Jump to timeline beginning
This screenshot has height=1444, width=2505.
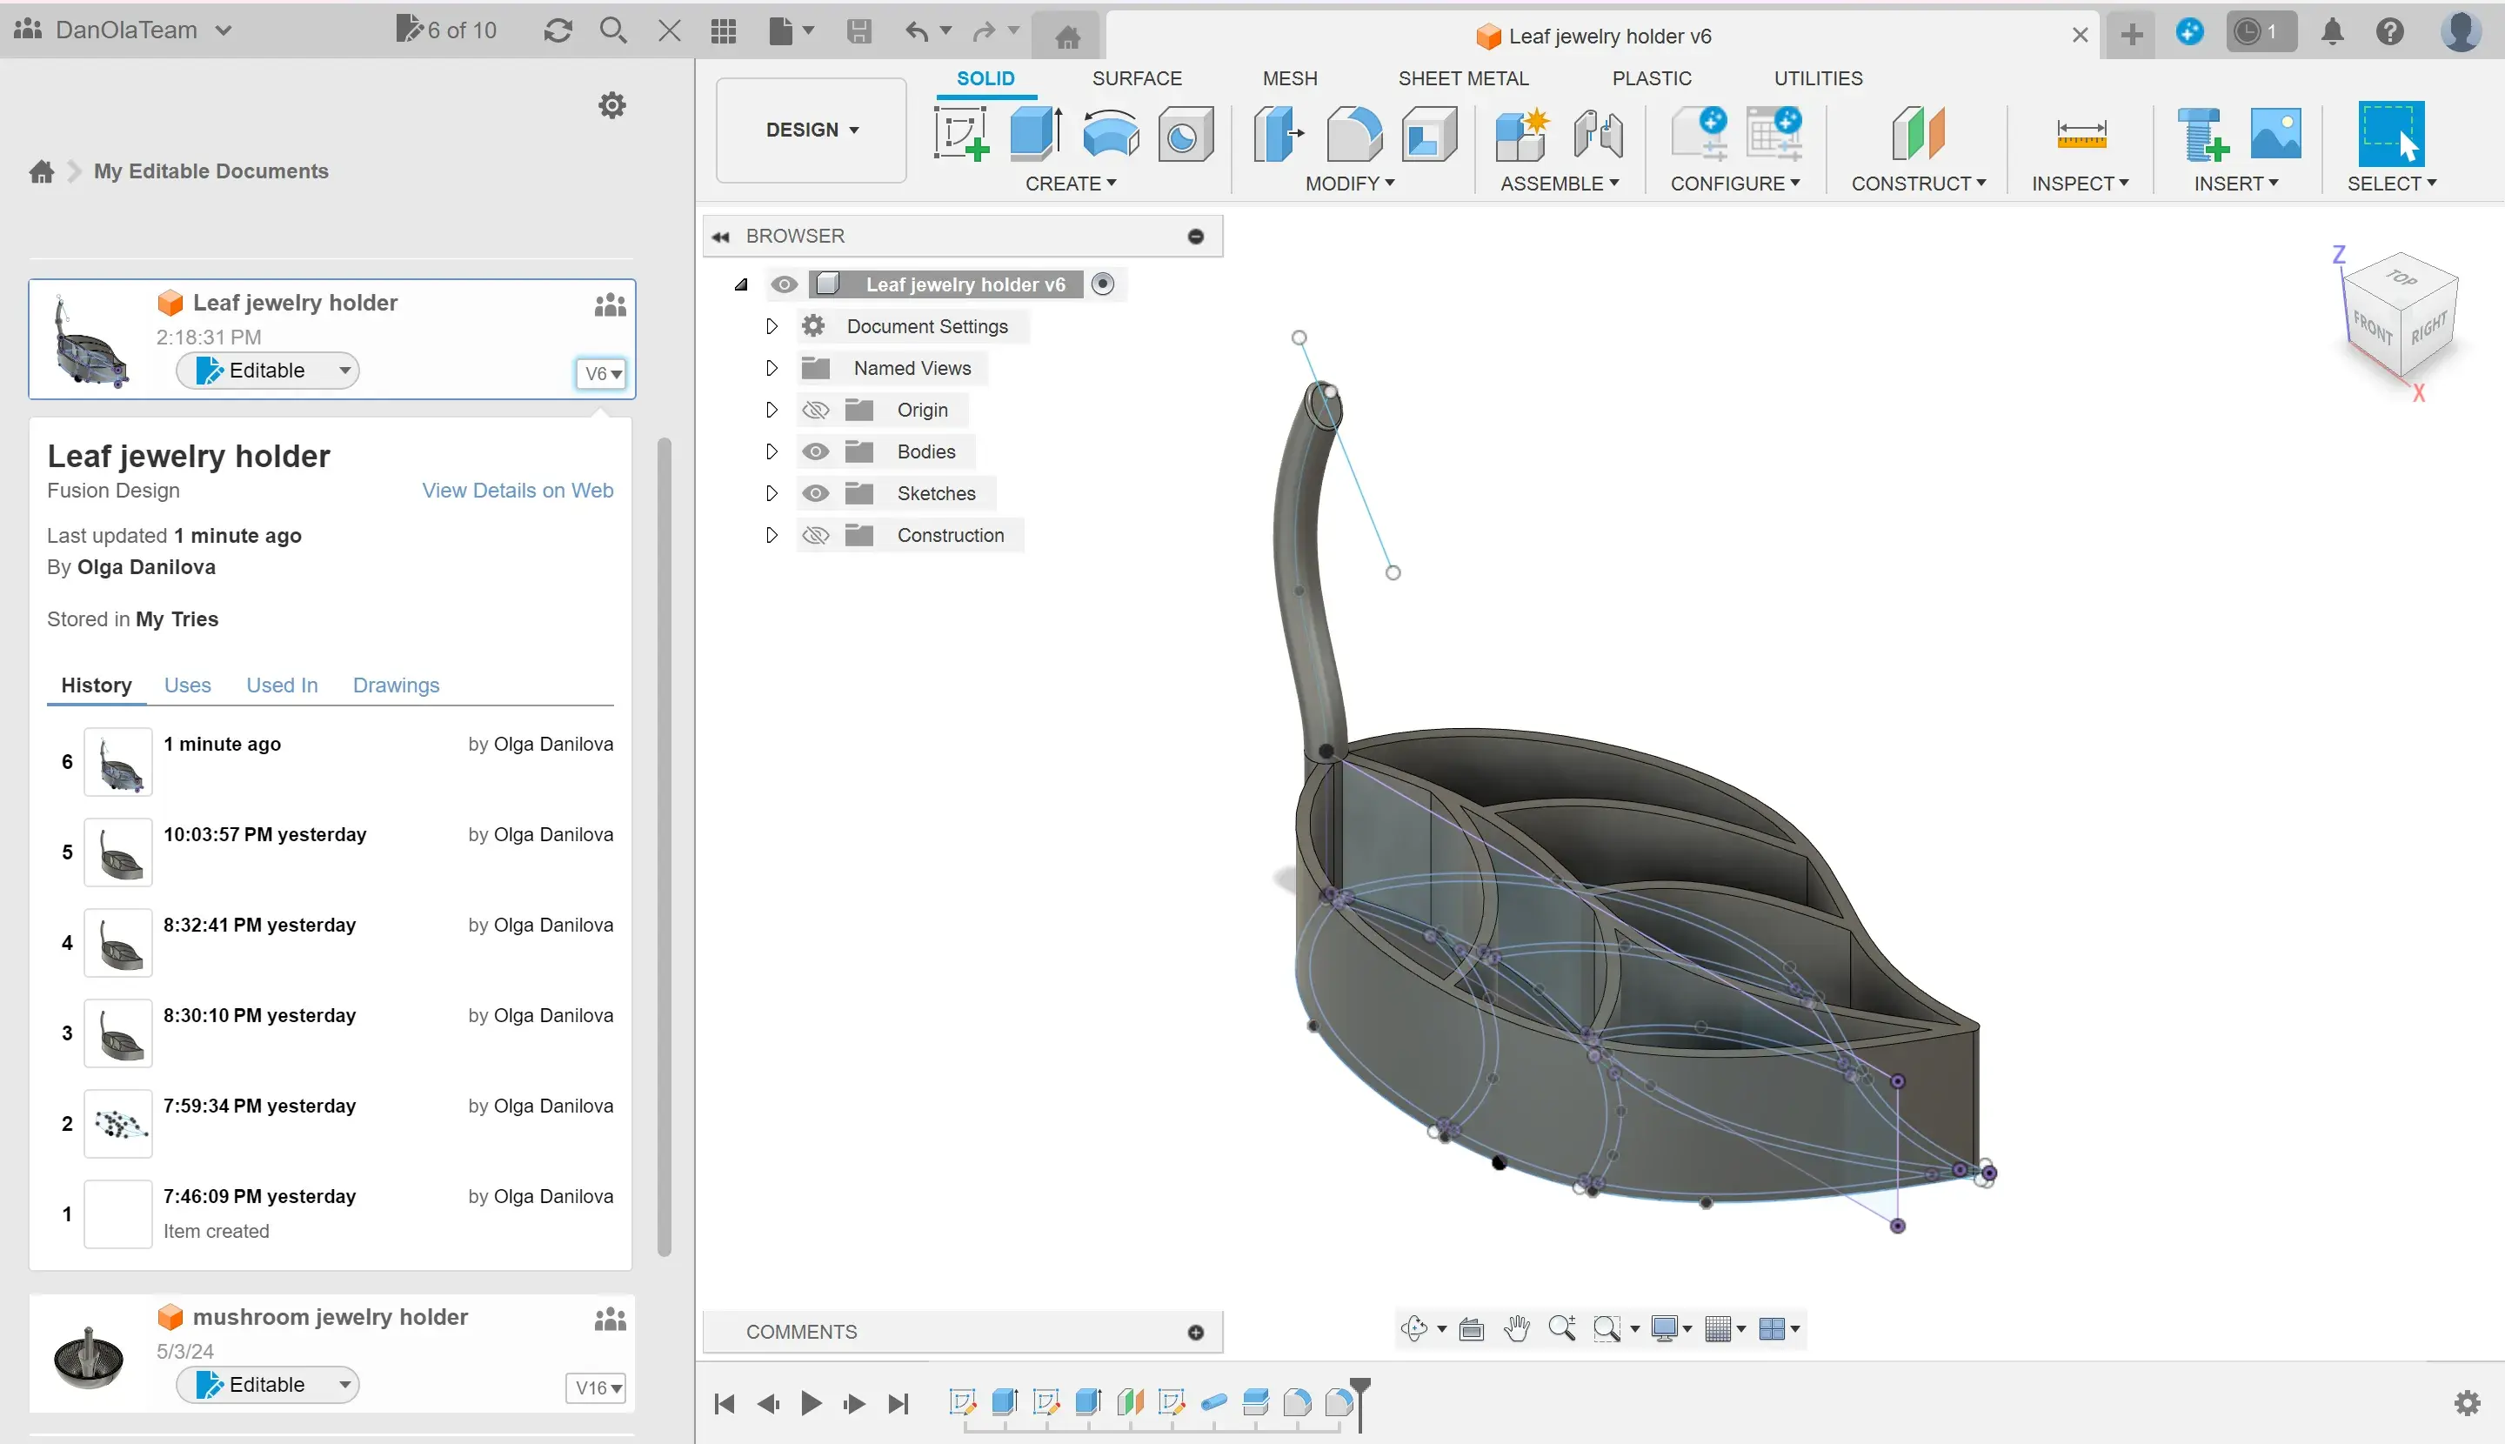(x=725, y=1403)
